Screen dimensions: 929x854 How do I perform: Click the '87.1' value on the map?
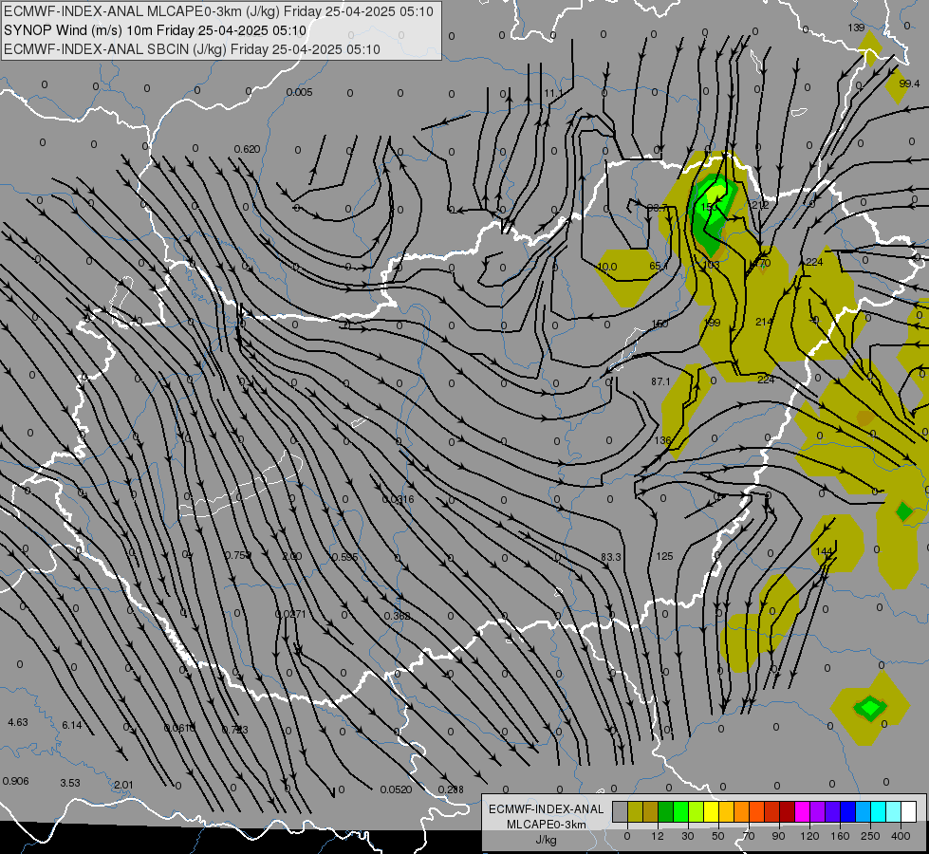coord(660,381)
